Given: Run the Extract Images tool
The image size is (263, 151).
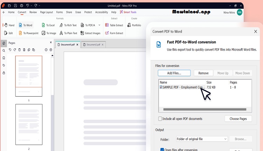Looking at the screenshot, I should coord(90,33).
